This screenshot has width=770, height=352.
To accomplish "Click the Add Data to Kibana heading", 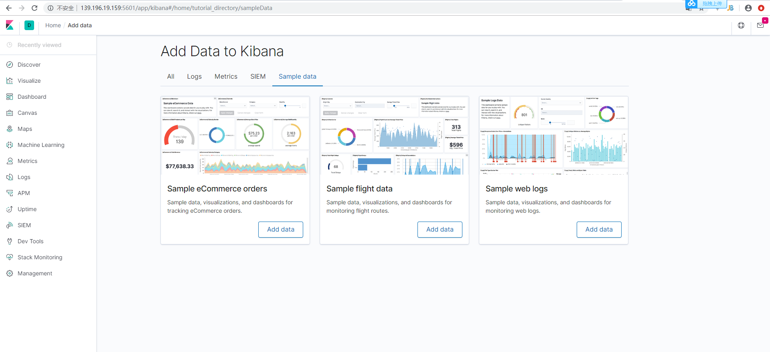I will click(x=222, y=51).
